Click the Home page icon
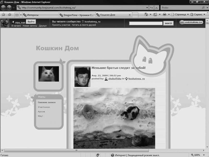The width and height of the screenshot is (209, 157). 146,15
